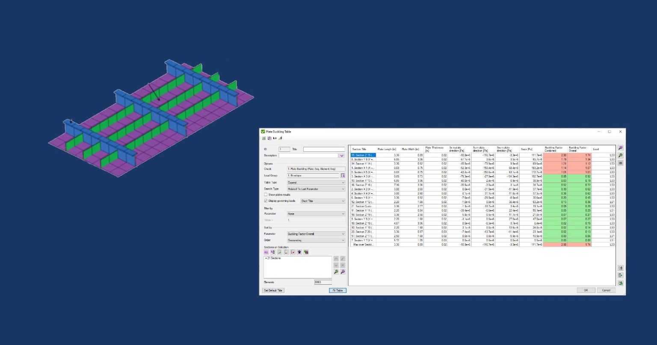Click the green magnifier icon below the sections list
This screenshot has height=345, width=657.
(336, 271)
